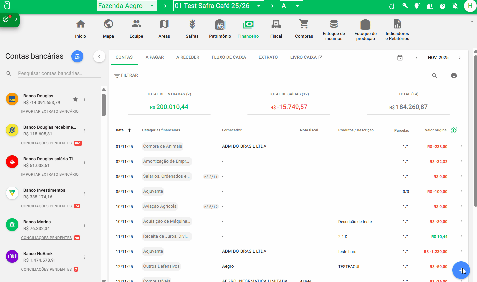This screenshot has height=282, width=477.
Task: Switch to the A PAGAR tab
Action: [x=155, y=57]
